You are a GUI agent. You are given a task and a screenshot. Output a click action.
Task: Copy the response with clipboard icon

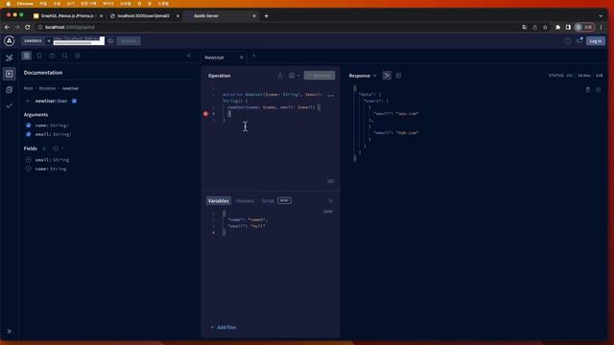pyautogui.click(x=588, y=89)
